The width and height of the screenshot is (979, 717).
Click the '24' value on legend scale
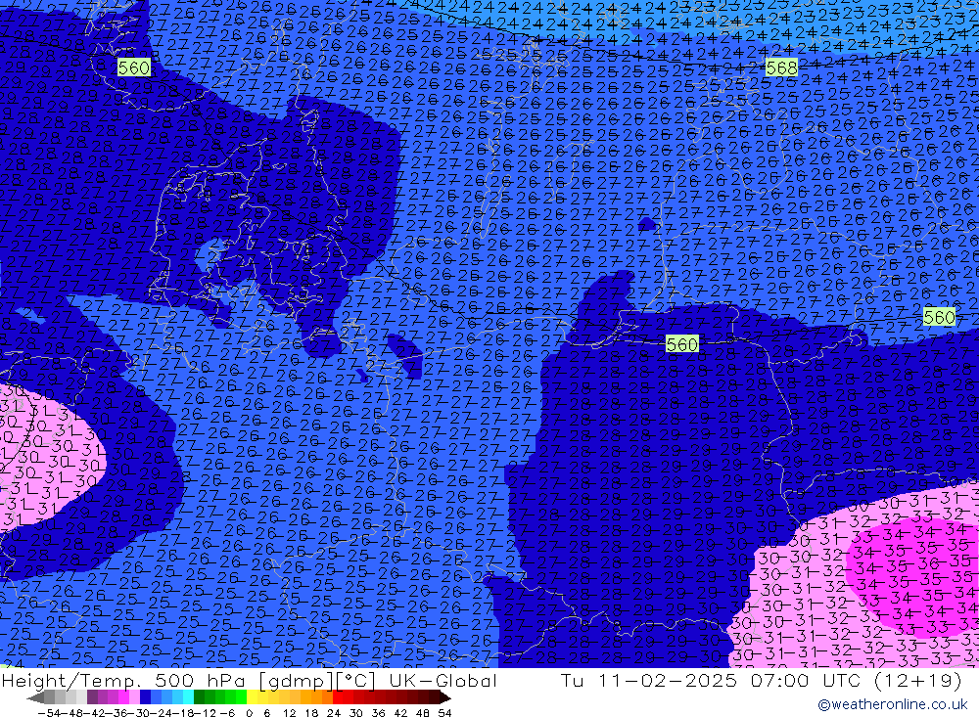334,713
